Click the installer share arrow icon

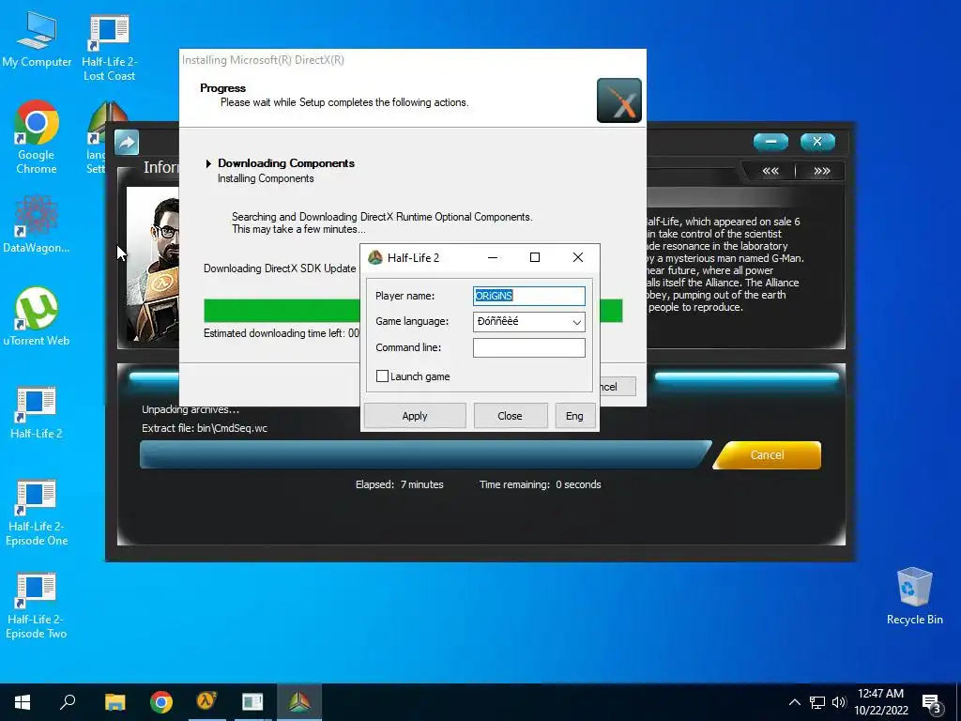click(x=127, y=143)
